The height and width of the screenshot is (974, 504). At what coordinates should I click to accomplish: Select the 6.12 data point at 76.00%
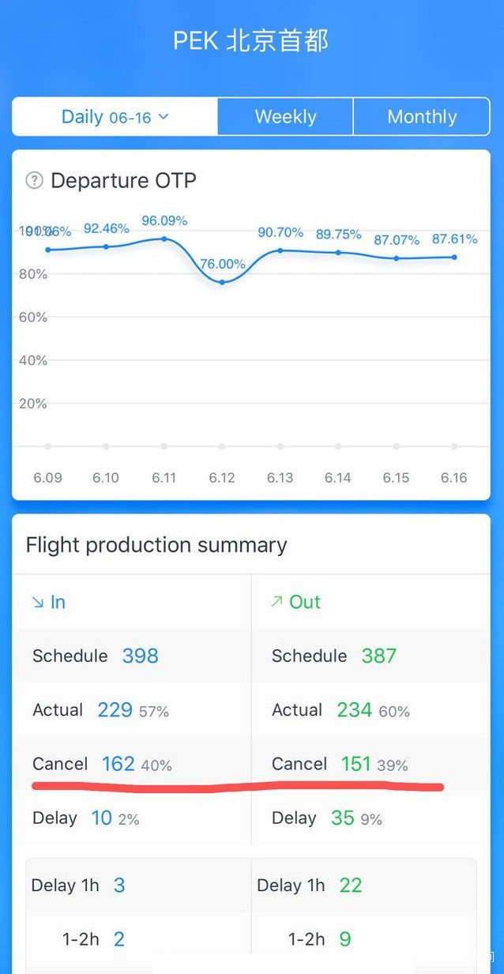pos(222,282)
